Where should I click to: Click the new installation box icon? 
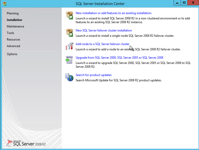[69, 15]
